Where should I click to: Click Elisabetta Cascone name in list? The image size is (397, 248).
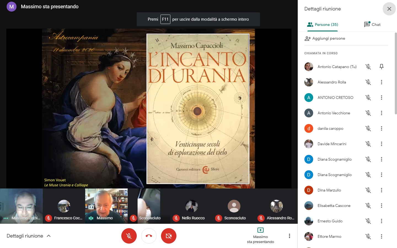click(334, 206)
